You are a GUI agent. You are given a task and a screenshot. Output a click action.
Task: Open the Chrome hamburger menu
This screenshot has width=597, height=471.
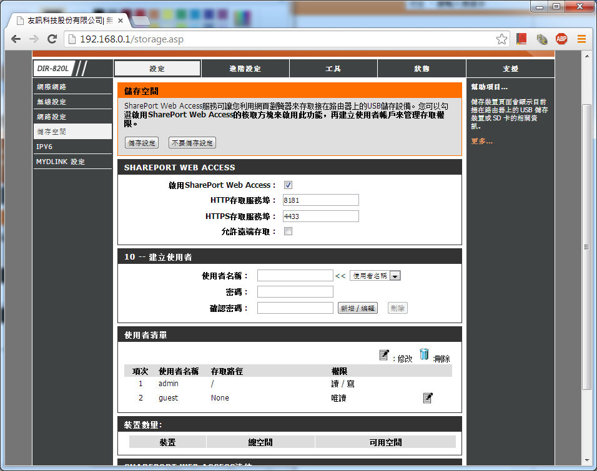click(581, 39)
